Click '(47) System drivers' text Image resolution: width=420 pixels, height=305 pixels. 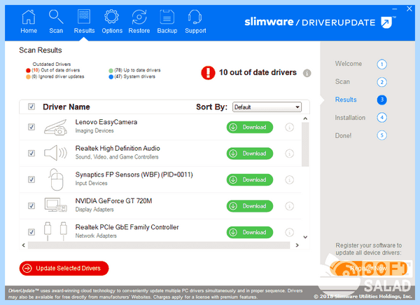(134, 76)
